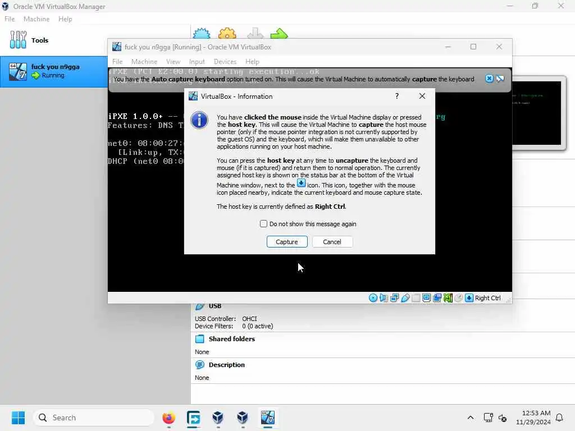575x431 pixels.
Task: Click the USB plug status bar icon
Action: pos(405,298)
